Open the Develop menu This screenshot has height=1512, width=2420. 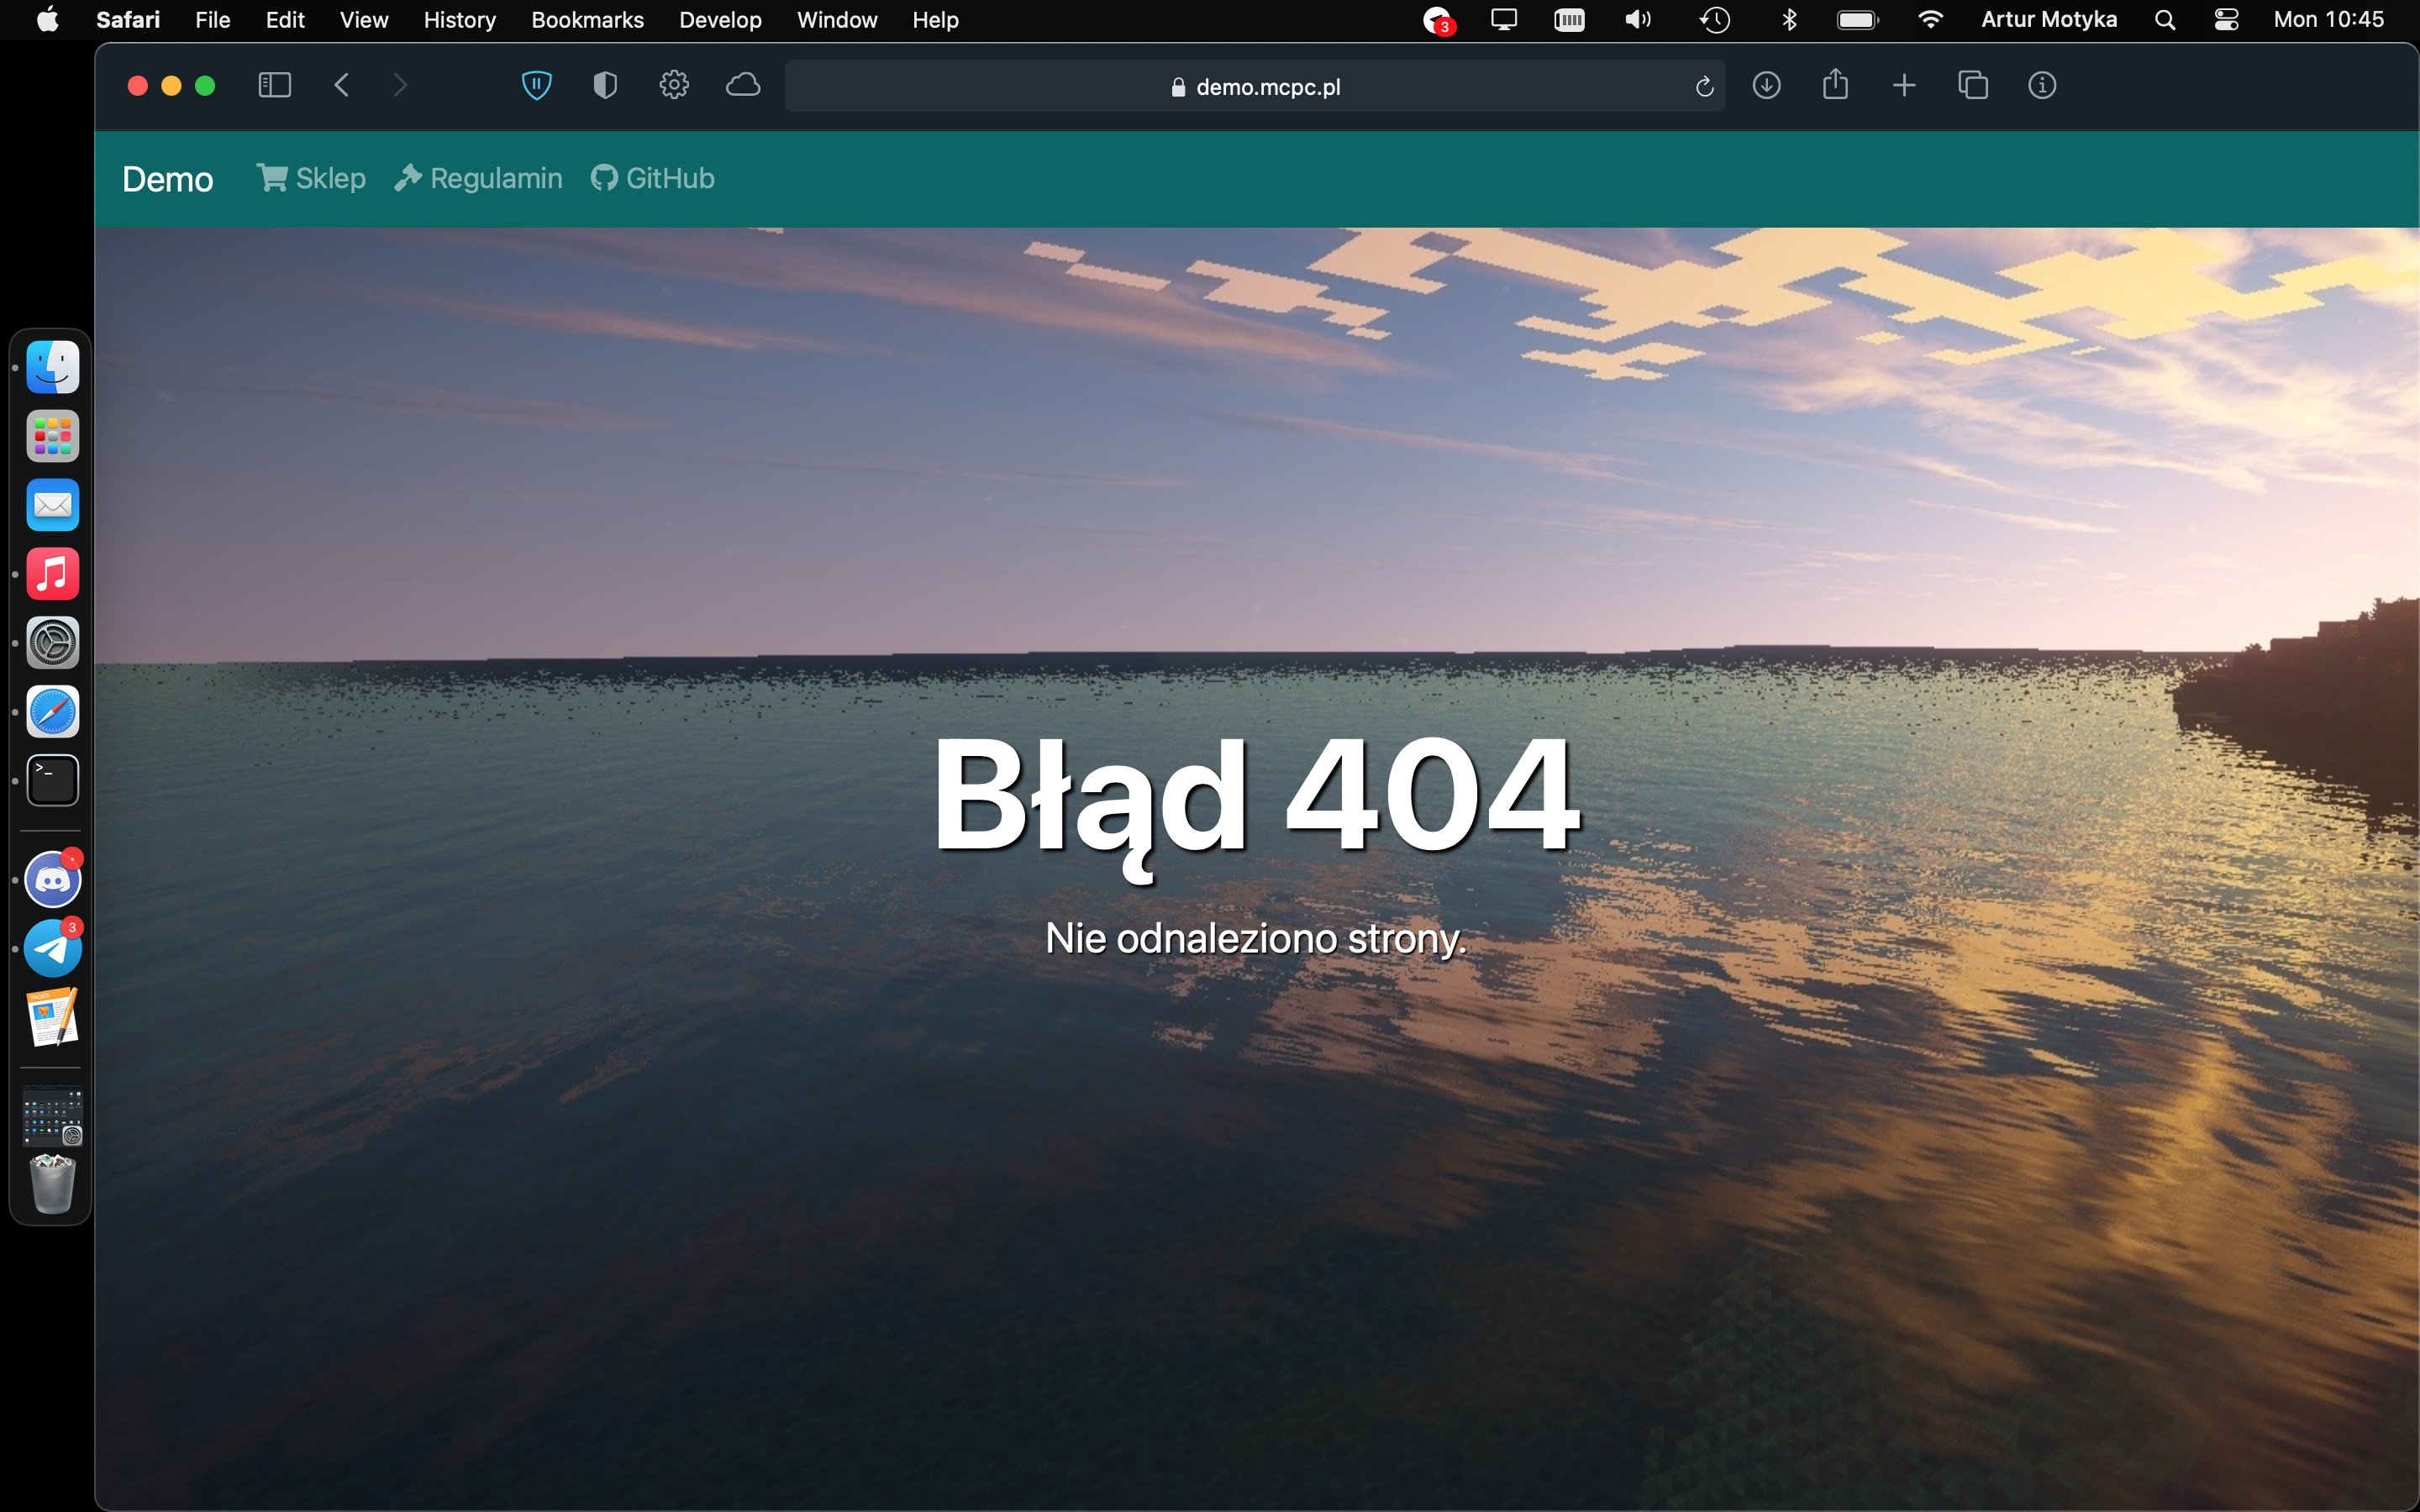pyautogui.click(x=720, y=20)
